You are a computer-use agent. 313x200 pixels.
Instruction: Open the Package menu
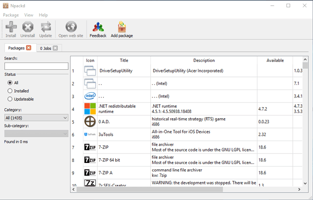(x=11, y=15)
